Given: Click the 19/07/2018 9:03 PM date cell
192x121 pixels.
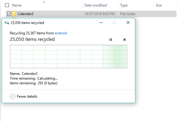Looking at the screenshot, I should point(100,14).
